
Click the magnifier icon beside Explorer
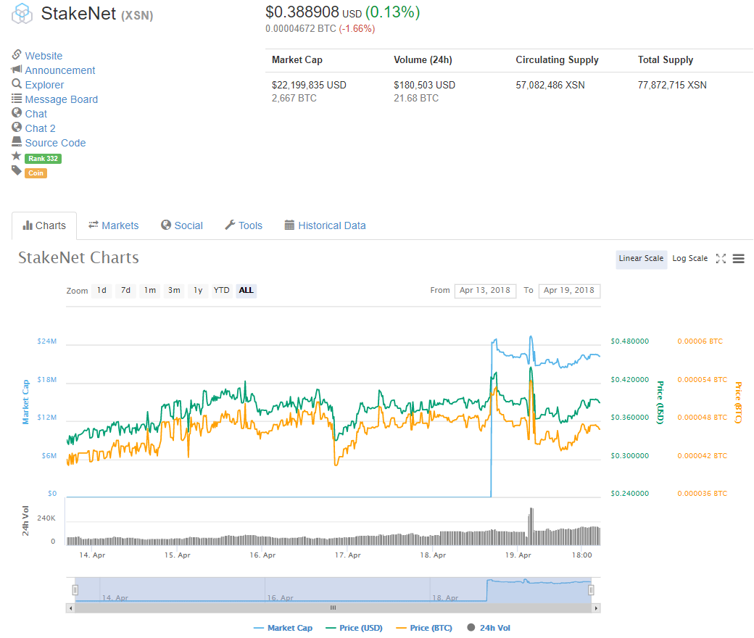17,83
